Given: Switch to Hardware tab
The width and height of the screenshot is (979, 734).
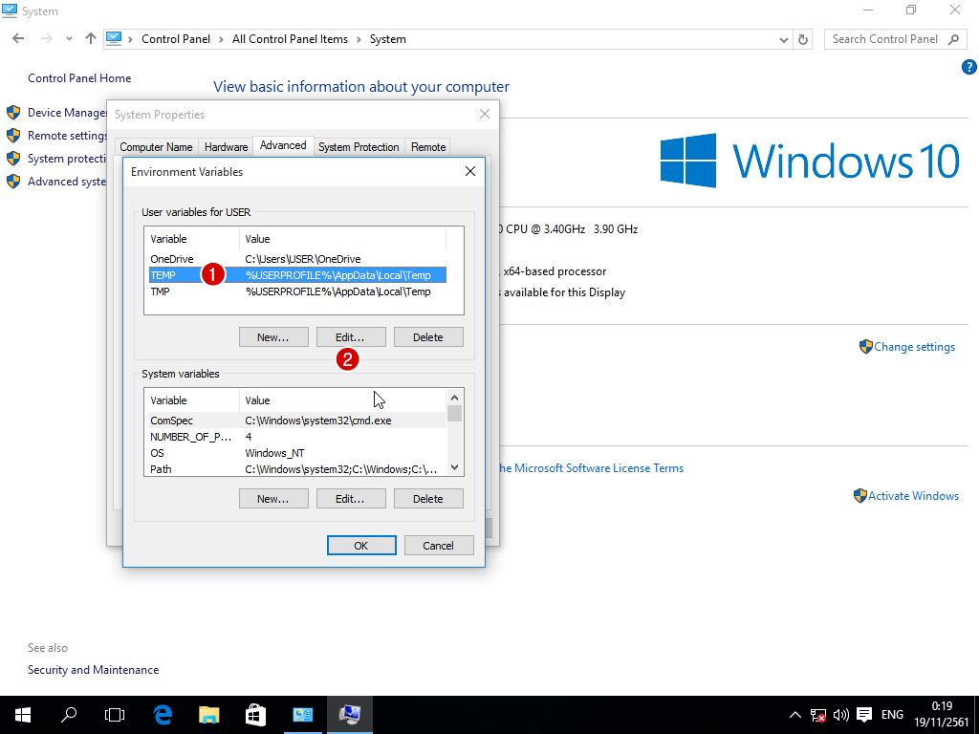Looking at the screenshot, I should pos(226,146).
